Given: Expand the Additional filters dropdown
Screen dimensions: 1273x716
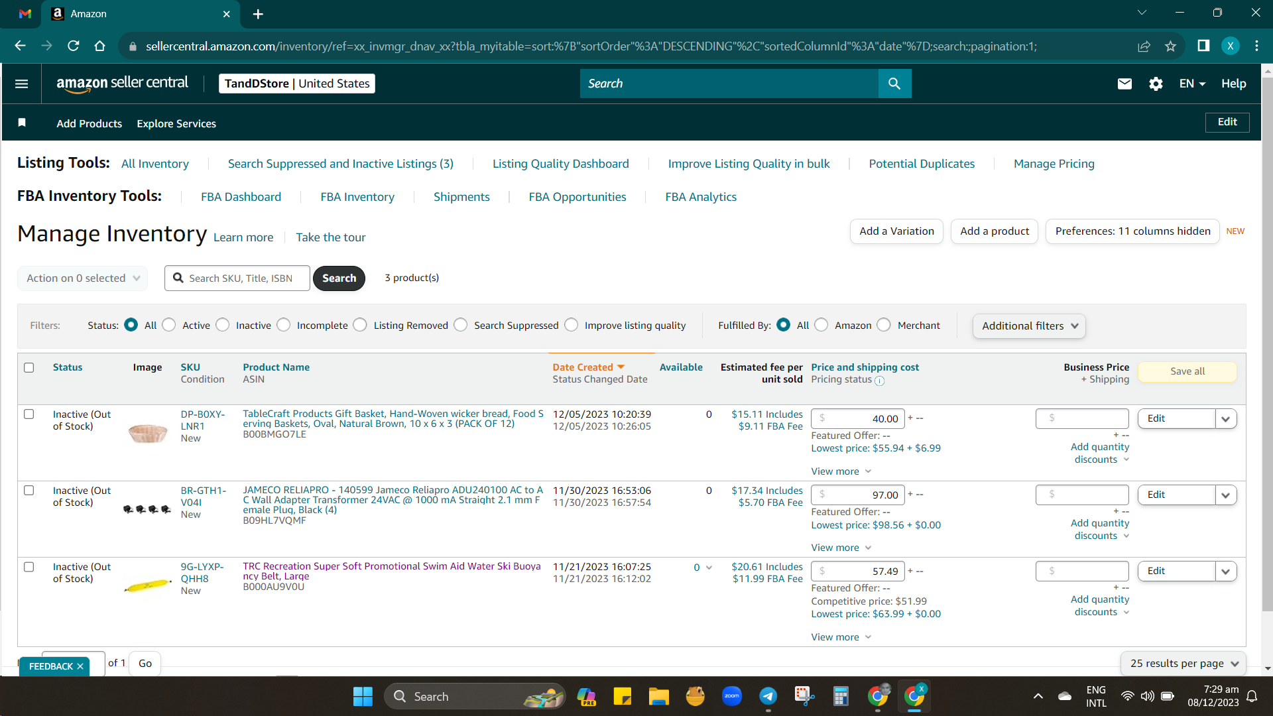Looking at the screenshot, I should point(1029,326).
